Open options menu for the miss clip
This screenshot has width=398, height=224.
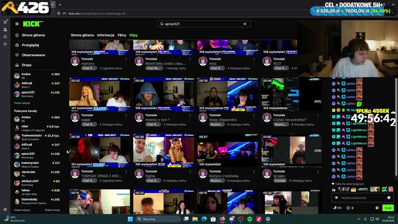pos(254,59)
